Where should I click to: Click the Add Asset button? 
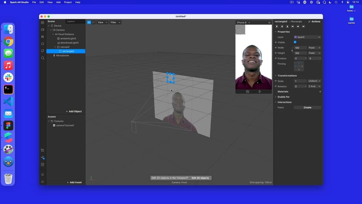[x=74, y=183]
